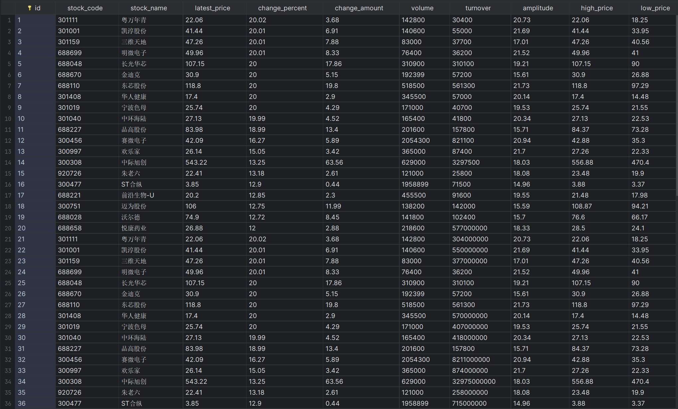Click turnover cell 32975000000 in row 34
Screen dimensions: 678x409
click(473, 381)
